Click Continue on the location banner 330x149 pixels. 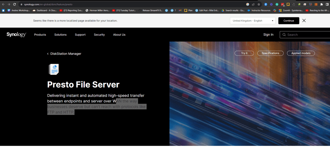288,21
